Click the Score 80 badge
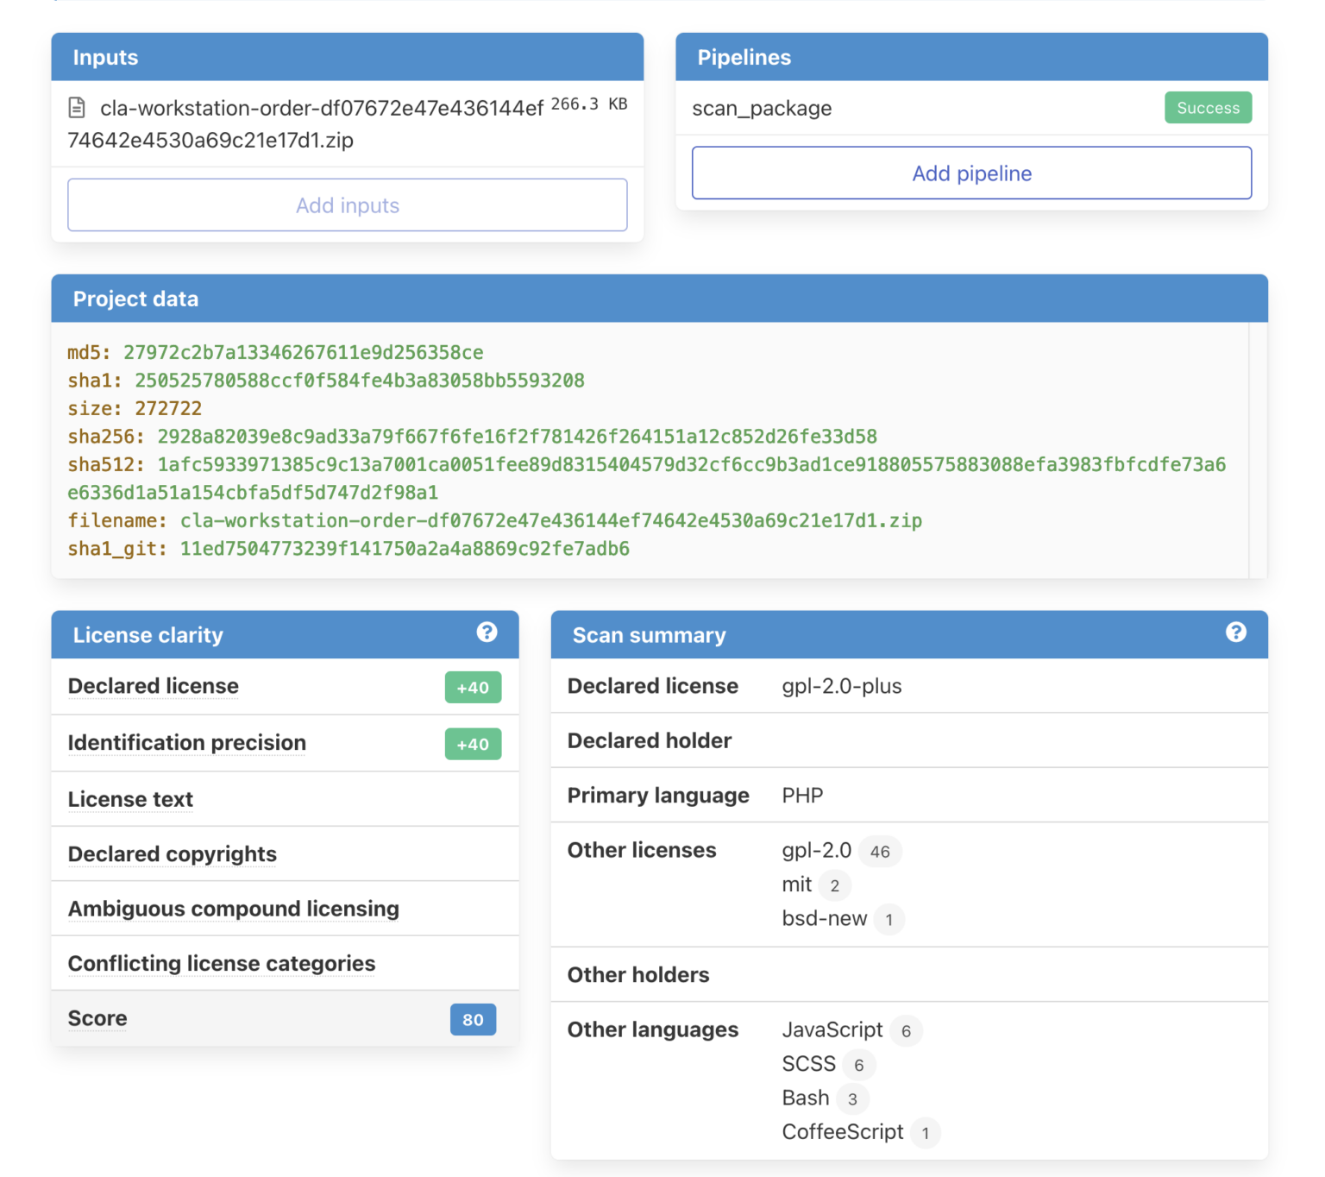The image size is (1325, 1177). (x=473, y=1019)
